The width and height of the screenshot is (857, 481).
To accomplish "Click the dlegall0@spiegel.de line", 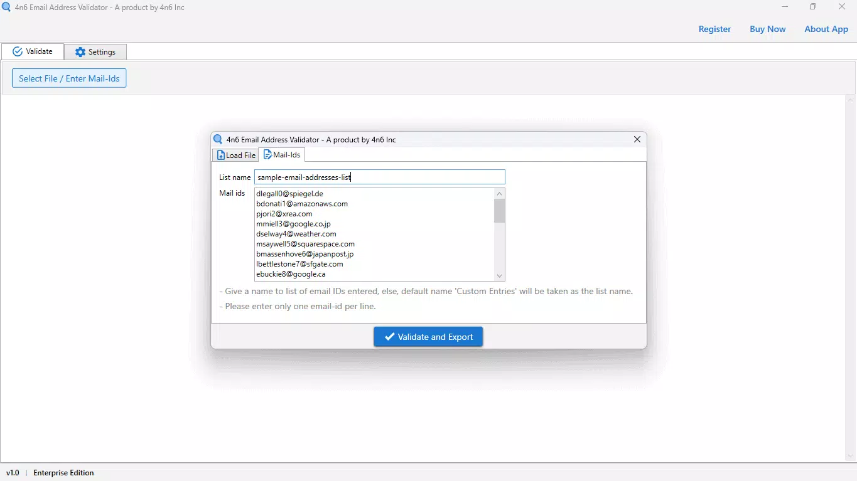I will 289,194.
